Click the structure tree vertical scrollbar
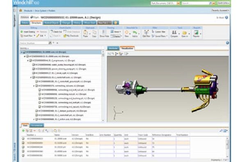The image size is (243, 162). point(103,86)
